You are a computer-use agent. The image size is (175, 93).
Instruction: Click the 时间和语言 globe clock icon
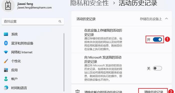tap(6, 88)
